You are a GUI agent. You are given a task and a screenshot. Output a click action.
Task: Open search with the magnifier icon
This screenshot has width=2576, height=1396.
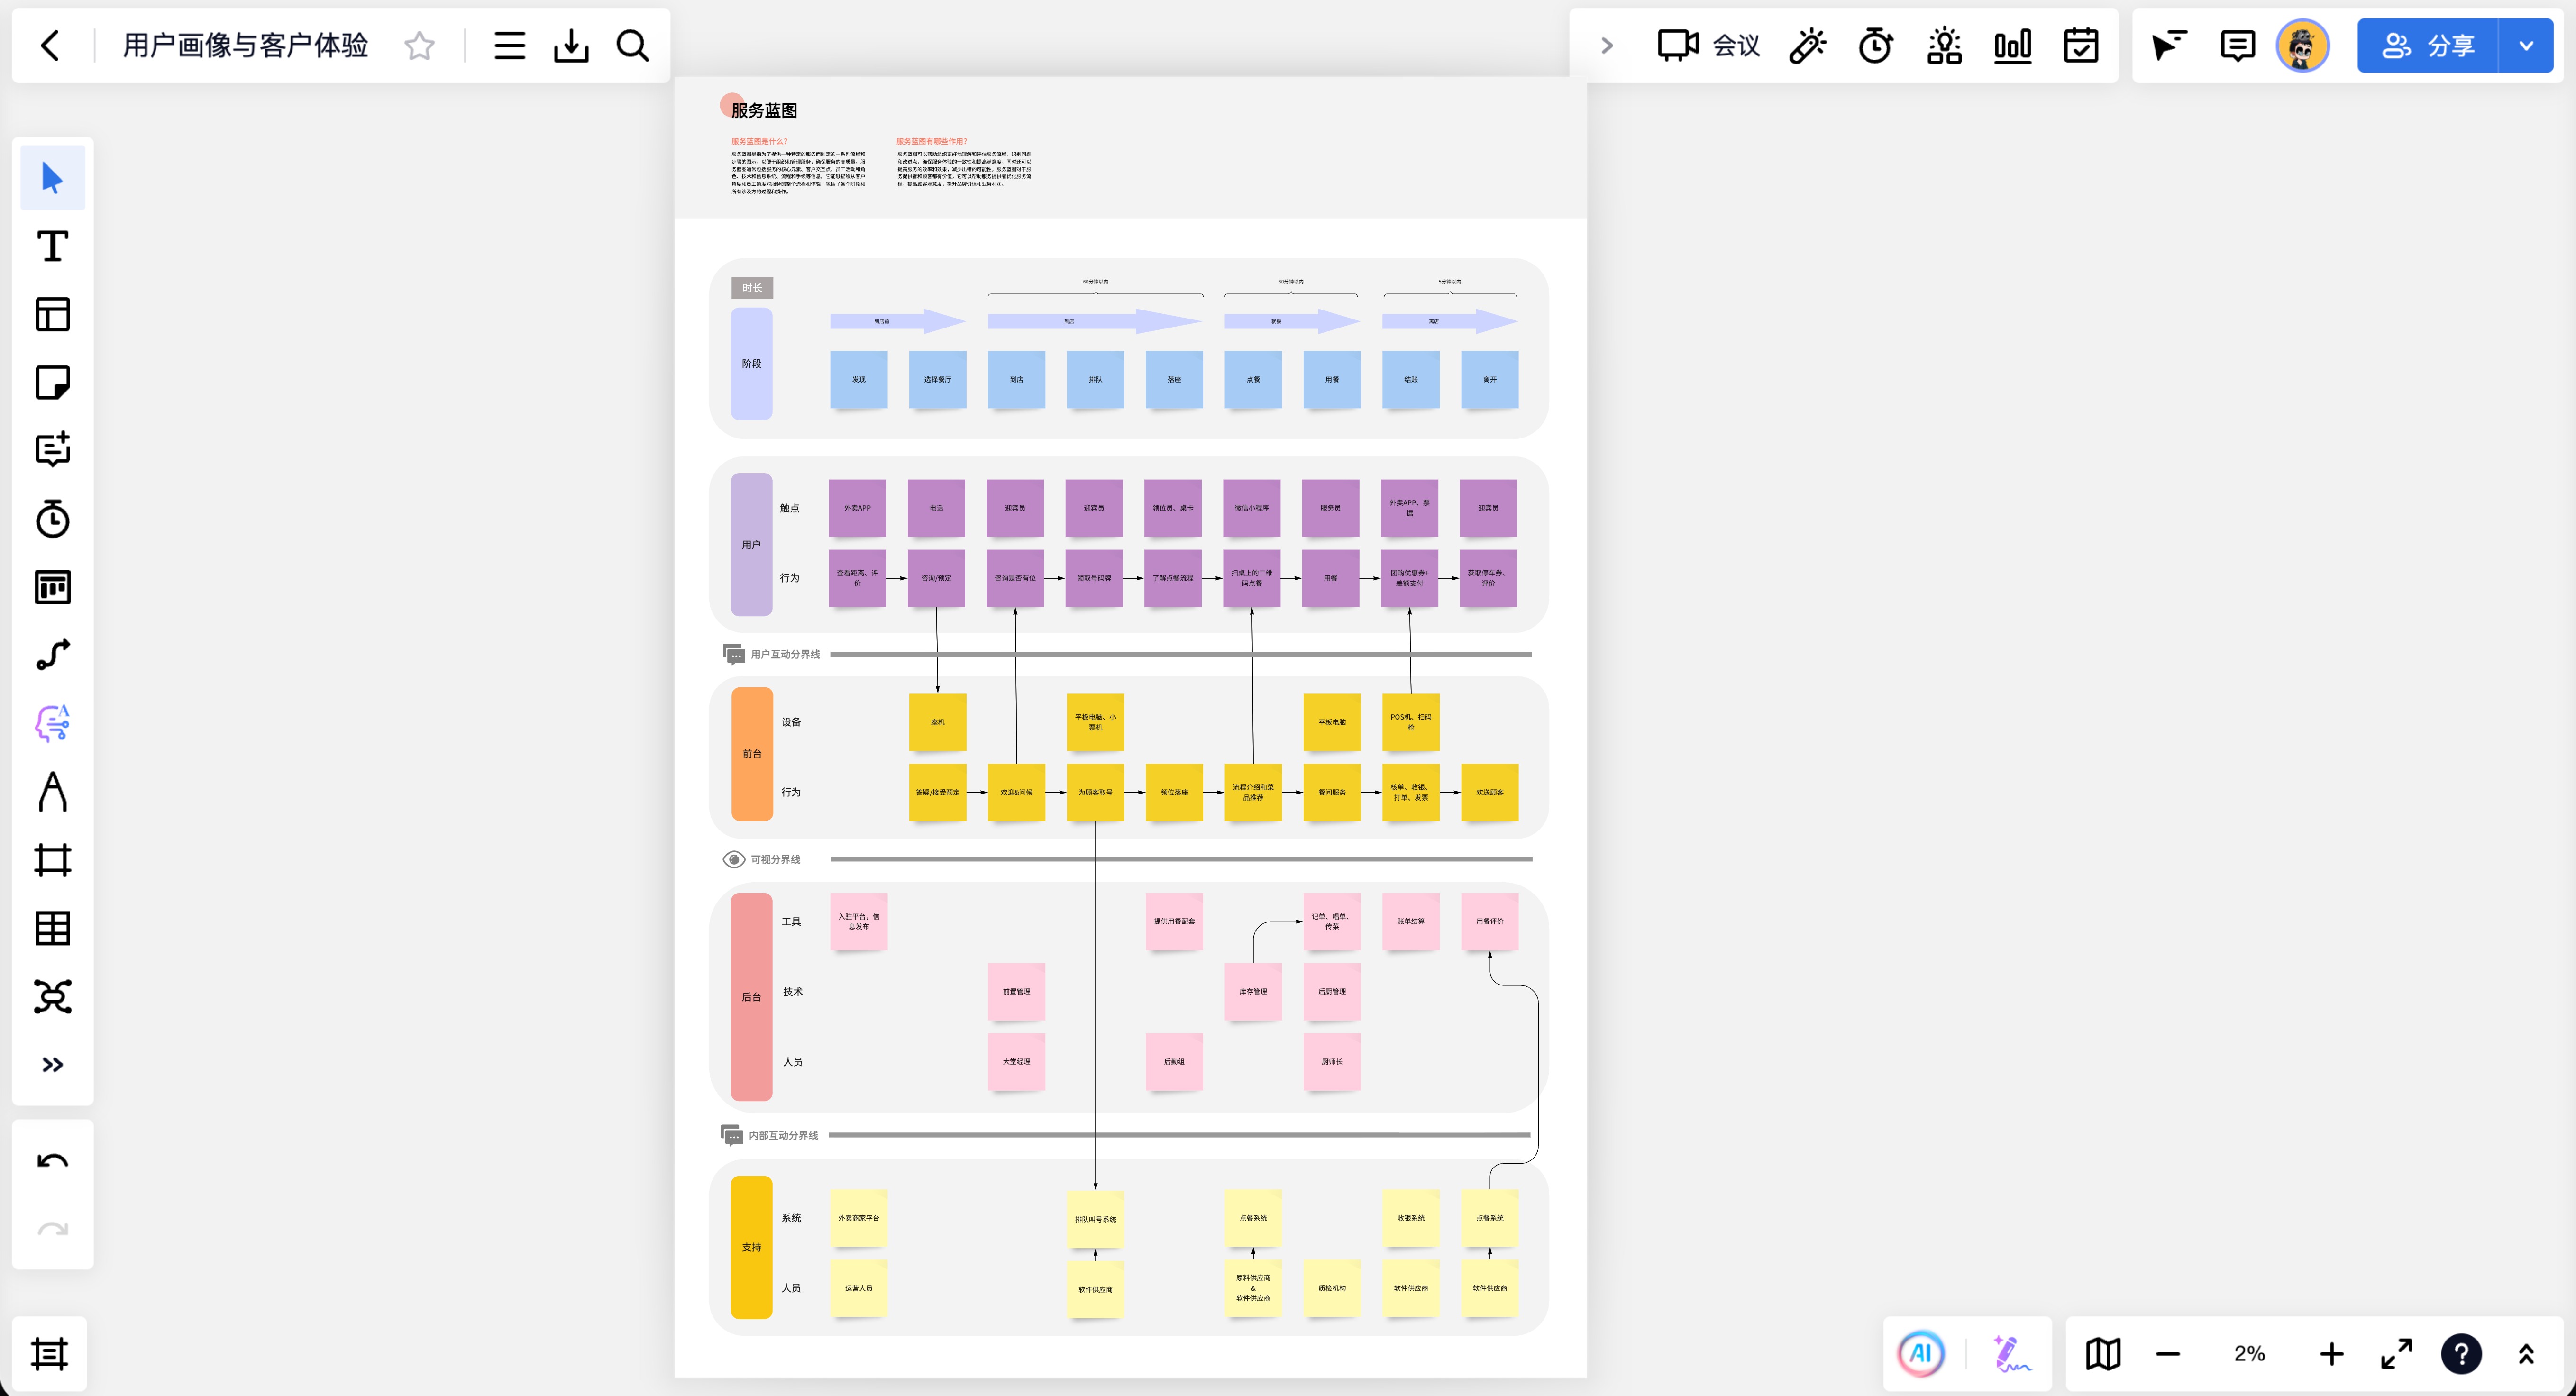633,45
